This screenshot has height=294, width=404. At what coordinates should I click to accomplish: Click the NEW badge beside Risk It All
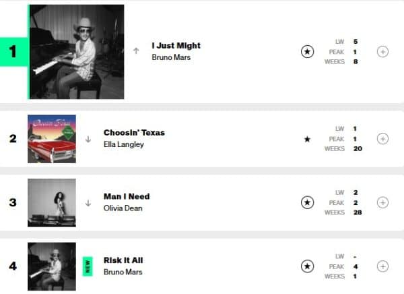pyautogui.click(x=87, y=266)
